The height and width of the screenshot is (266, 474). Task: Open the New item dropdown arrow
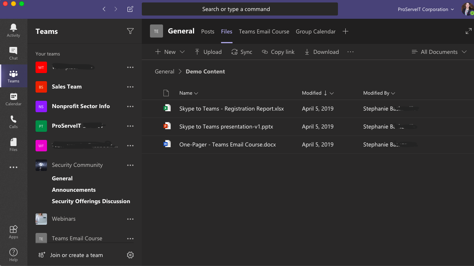tap(182, 52)
